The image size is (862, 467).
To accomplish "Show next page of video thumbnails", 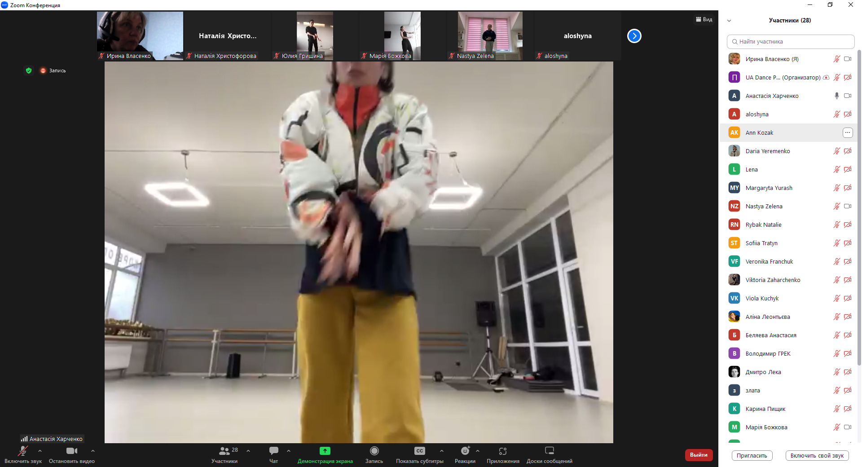I will click(x=634, y=36).
